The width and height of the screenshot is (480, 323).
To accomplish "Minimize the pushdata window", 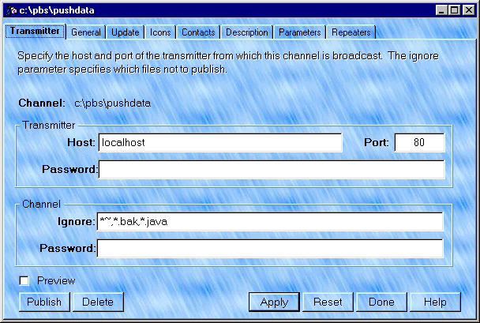I will [441, 10].
